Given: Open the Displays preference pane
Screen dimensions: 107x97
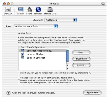Looking at the screenshot, I should [x=20, y=11].
